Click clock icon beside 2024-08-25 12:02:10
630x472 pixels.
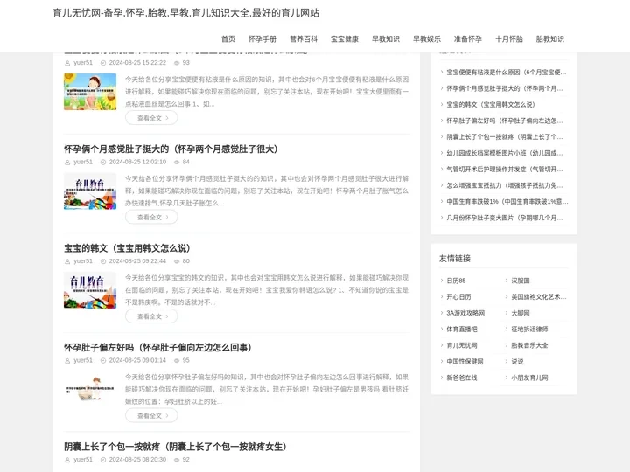click(103, 163)
